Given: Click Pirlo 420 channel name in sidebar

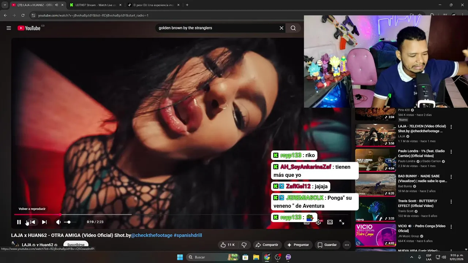Looking at the screenshot, I should click(x=404, y=110).
